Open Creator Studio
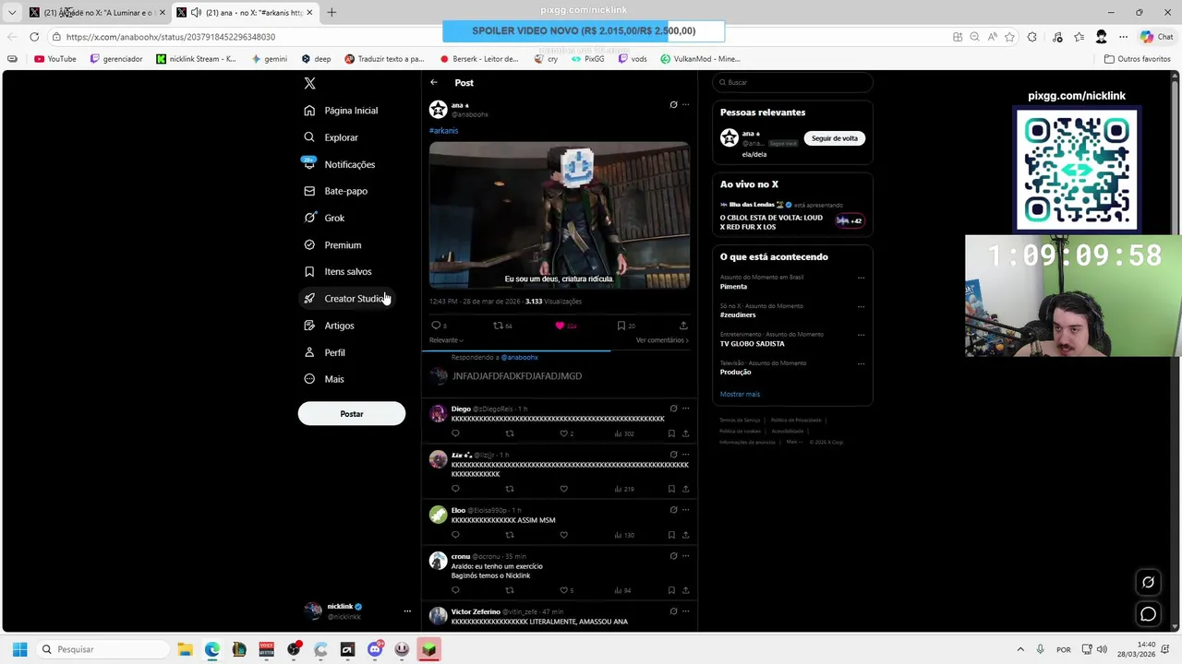The height and width of the screenshot is (664, 1182). click(344, 299)
